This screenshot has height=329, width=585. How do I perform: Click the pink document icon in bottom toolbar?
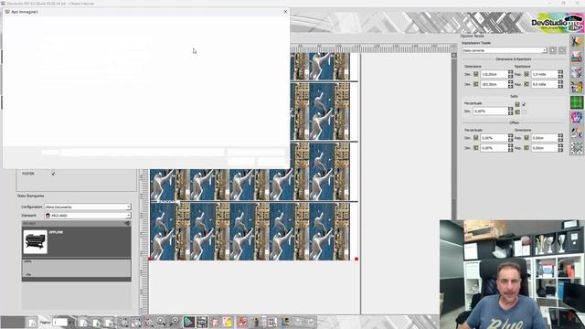[216, 322]
